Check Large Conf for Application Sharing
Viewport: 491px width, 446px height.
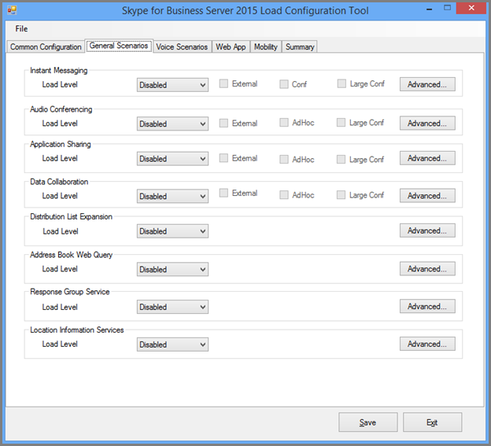pyautogui.click(x=341, y=160)
